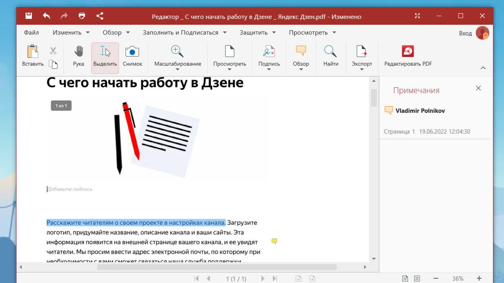This screenshot has width=504, height=283.
Task: Click Редактировать PDF button
Action: point(408,56)
